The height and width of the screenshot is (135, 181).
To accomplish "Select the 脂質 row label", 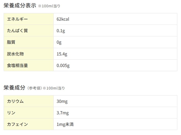I will pyautogui.click(x=11, y=42).
